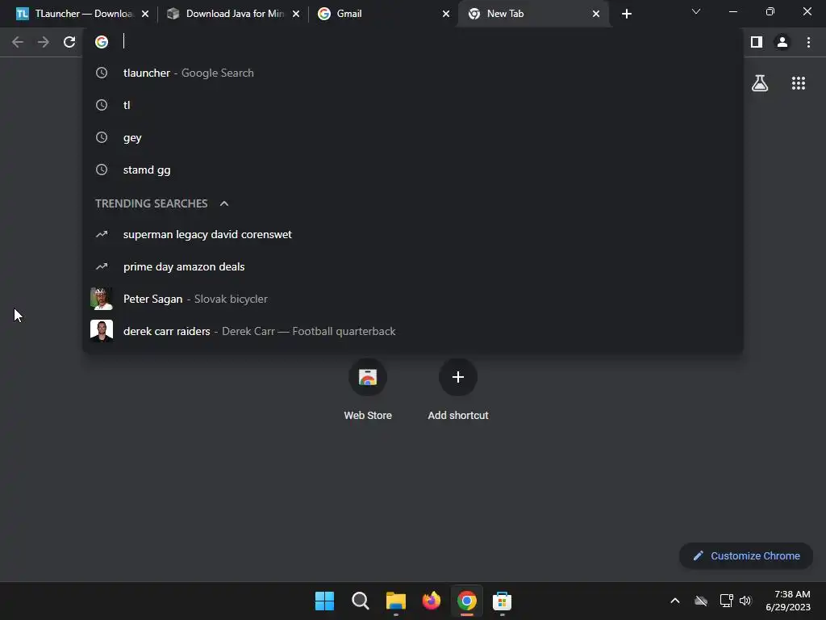Viewport: 826px width, 620px height.
Task: Select prime day amazon deals trend
Action: pos(412,266)
